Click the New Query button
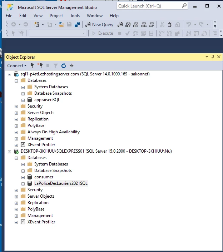This screenshot has width=223, height=252. pos(99,24)
